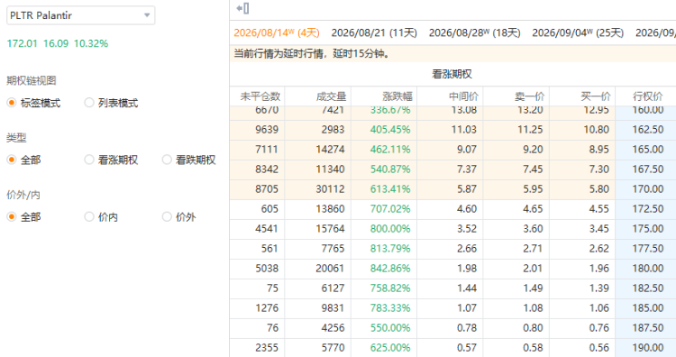Select strike price 167.50
The height and width of the screenshot is (357, 676).
(647, 169)
